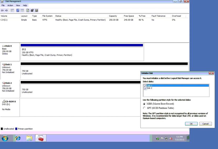Select the GPT (GUID Partition Table) option

click(144, 108)
